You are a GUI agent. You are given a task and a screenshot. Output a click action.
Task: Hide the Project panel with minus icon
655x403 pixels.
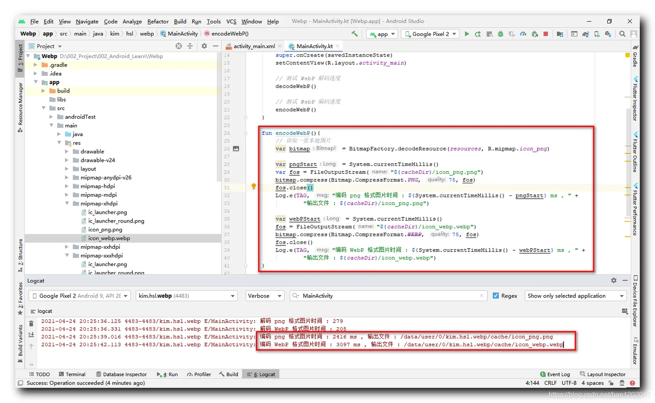[215, 46]
